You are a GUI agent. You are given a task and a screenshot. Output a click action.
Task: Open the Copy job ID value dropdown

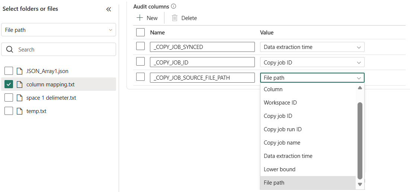tap(312, 62)
